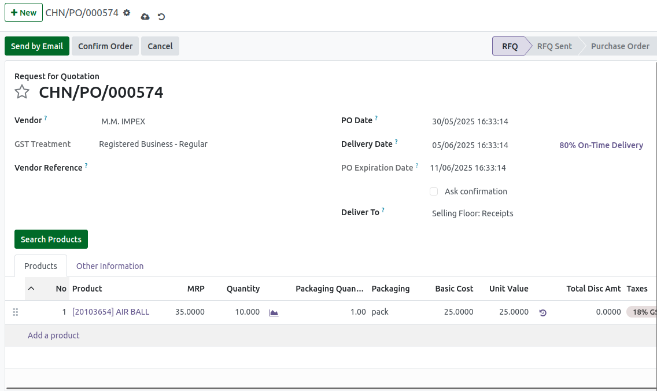
Task: Open the Vendor field help tooltip
Action: (x=46, y=118)
